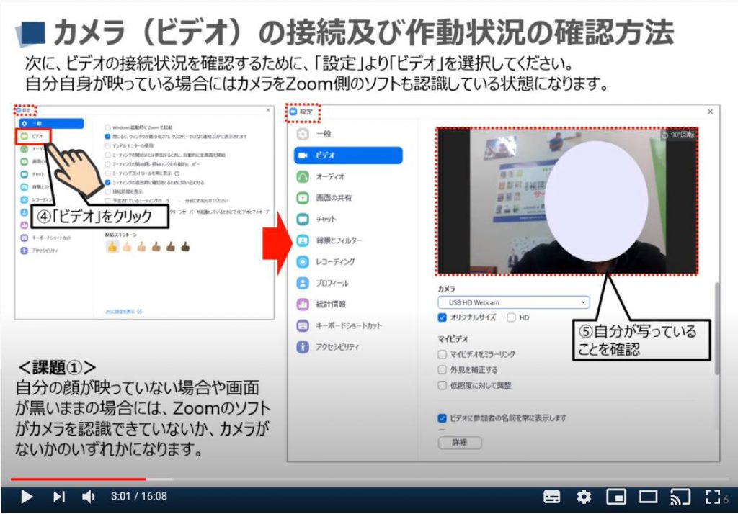Click the 詳細 button

click(460, 442)
